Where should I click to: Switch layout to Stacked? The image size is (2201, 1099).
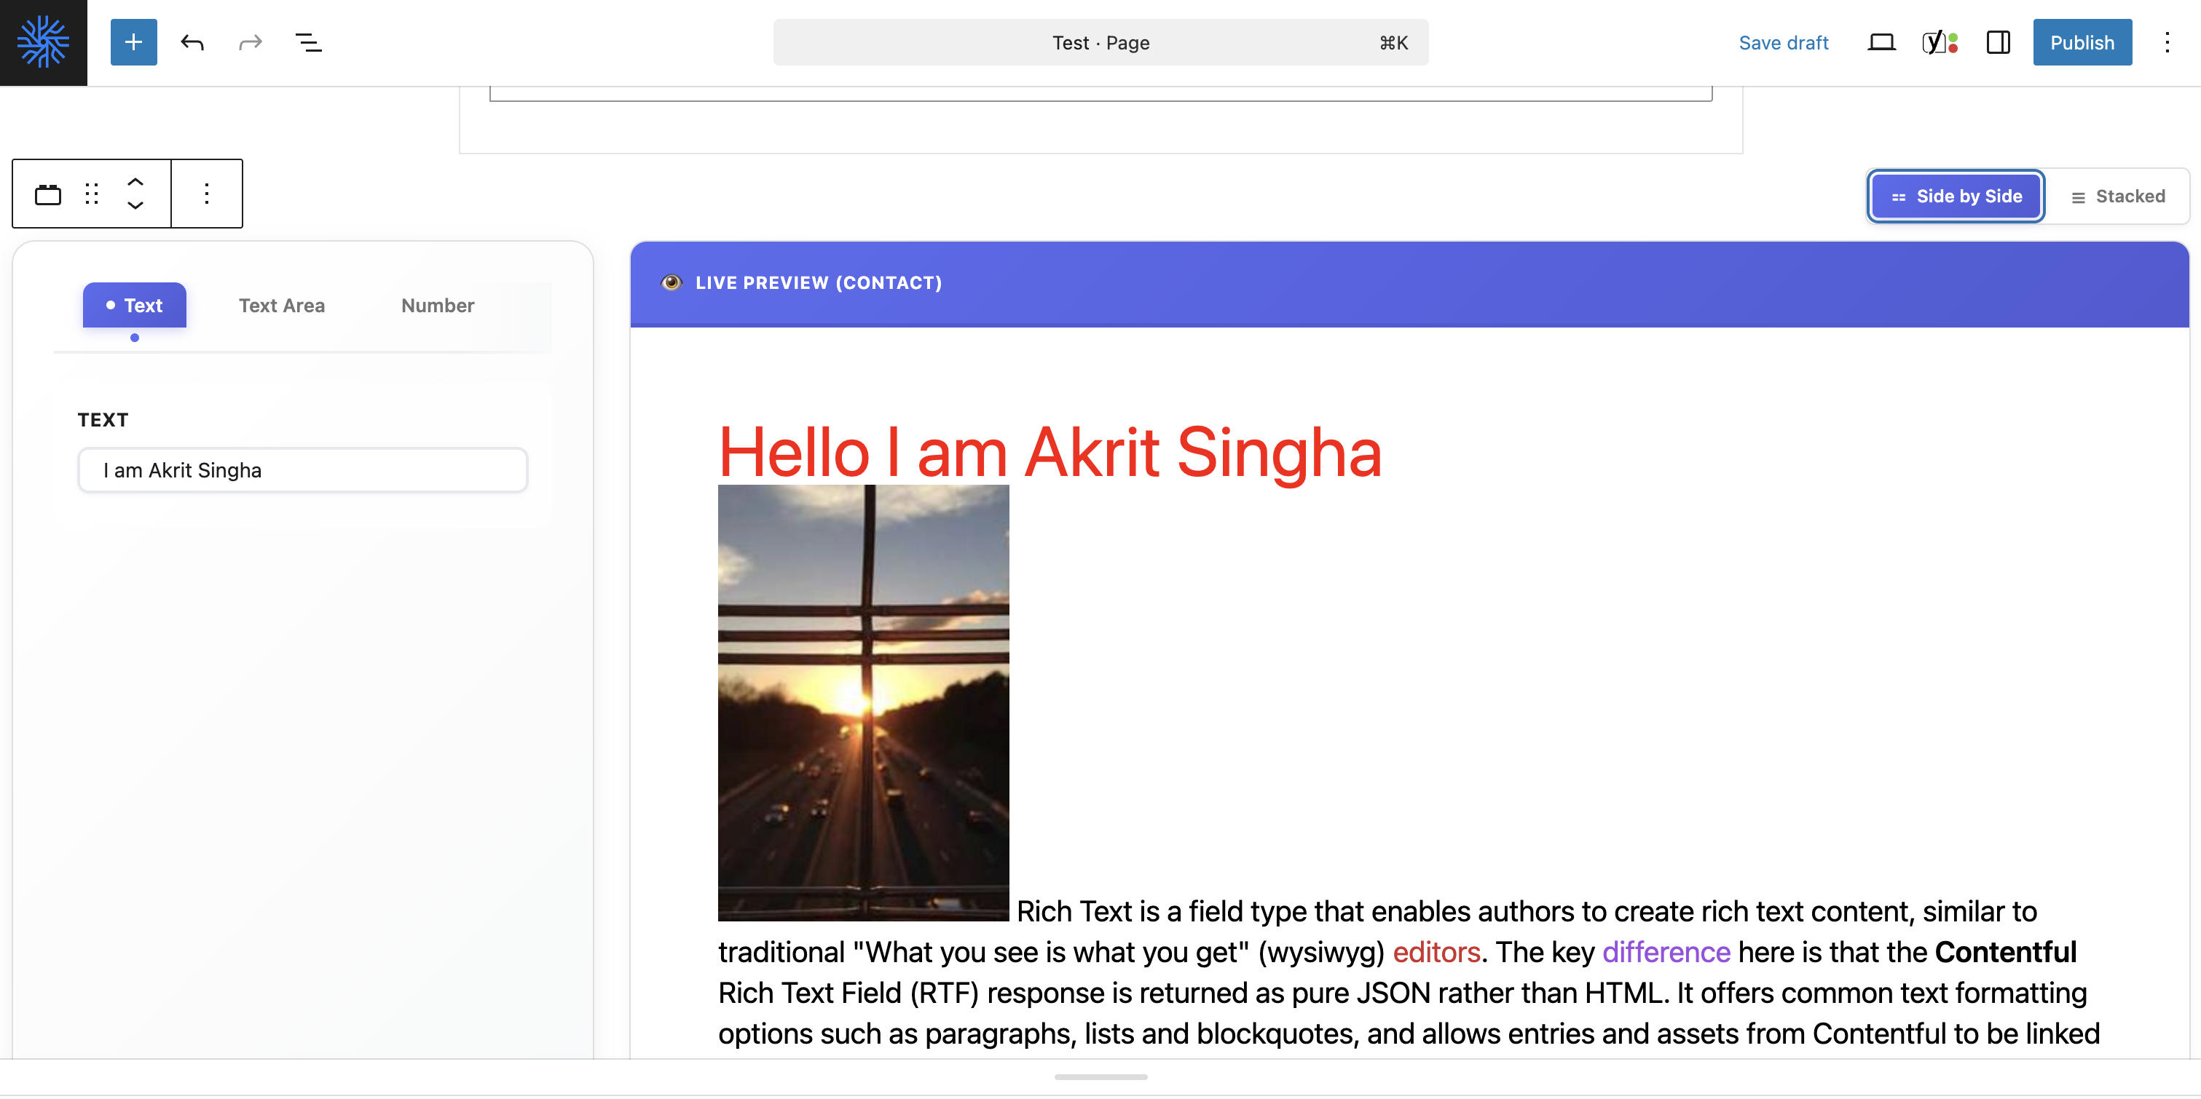[x=2117, y=197]
